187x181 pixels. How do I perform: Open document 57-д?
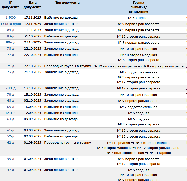11,170
